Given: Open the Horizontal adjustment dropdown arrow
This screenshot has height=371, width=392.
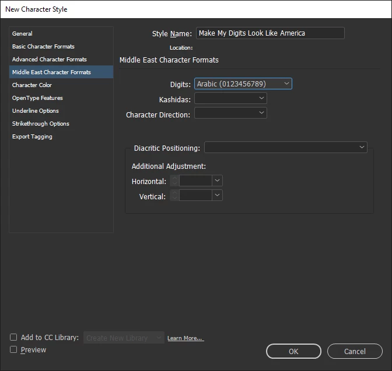Looking at the screenshot, I should tap(217, 181).
